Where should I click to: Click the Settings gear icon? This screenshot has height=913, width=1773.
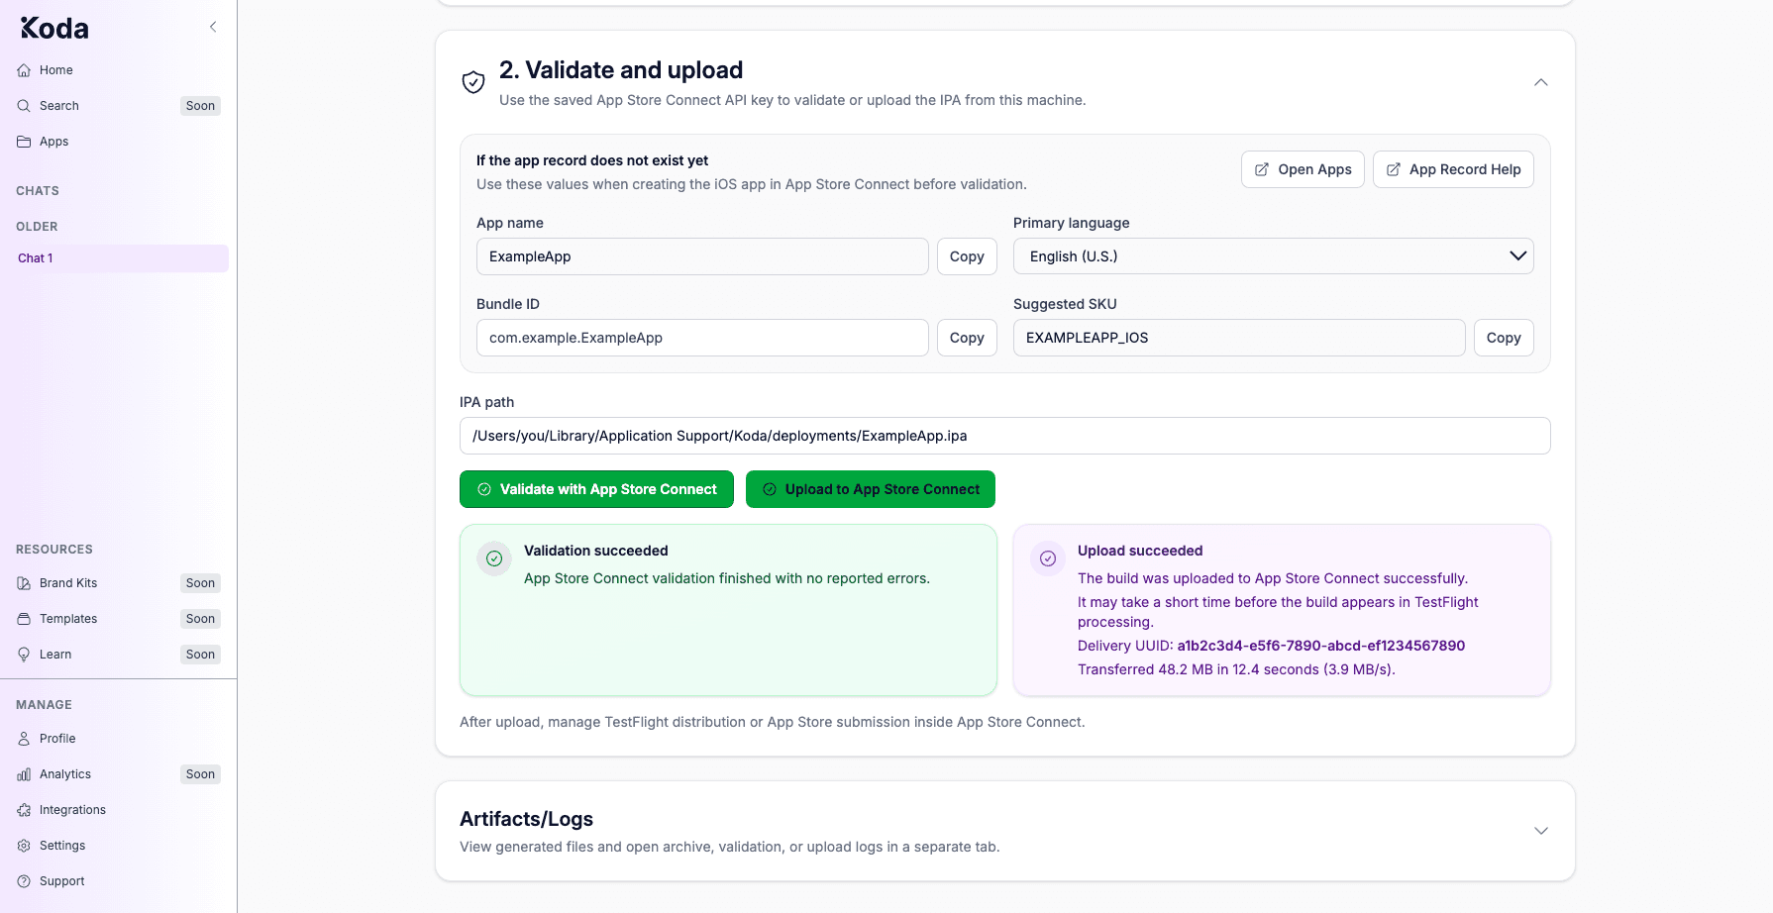coord(24,846)
